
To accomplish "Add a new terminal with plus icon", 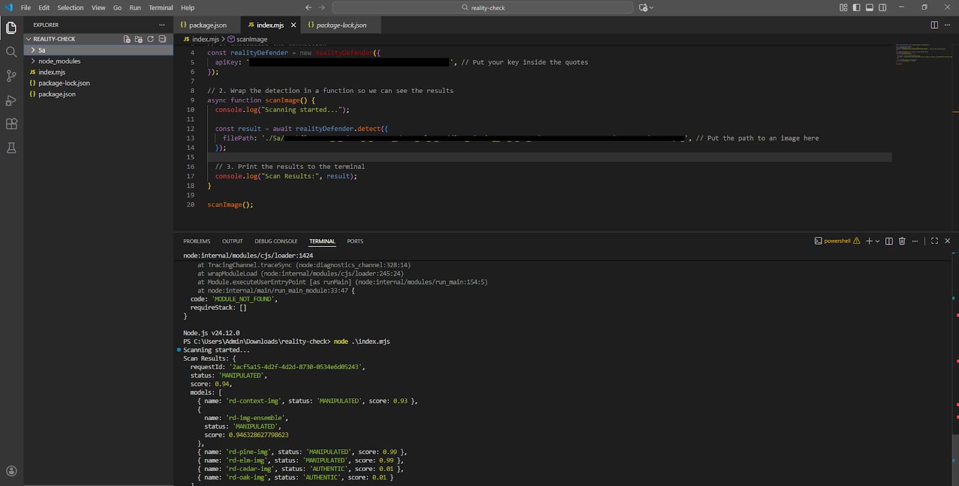I will (x=869, y=241).
